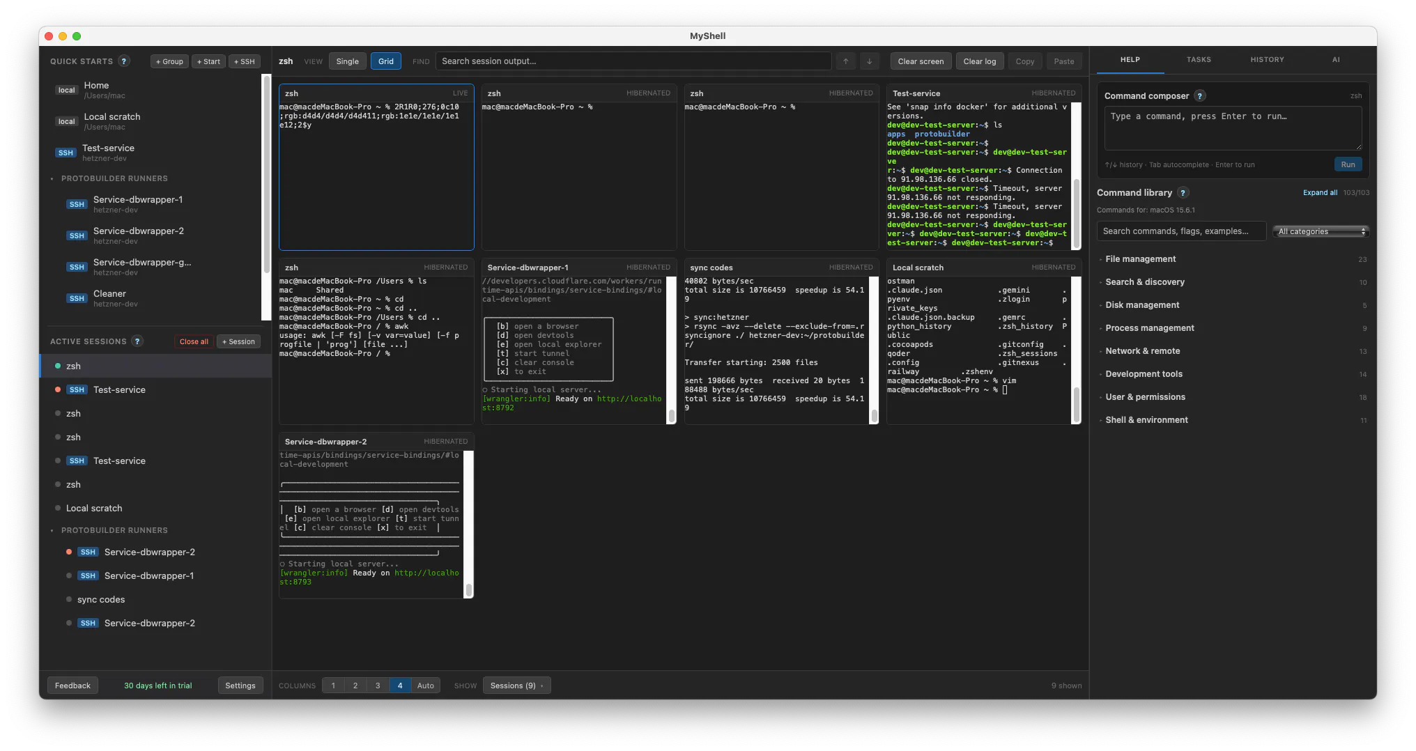The image size is (1416, 751).
Task: Set grid to 2 columns
Action: coord(355,686)
